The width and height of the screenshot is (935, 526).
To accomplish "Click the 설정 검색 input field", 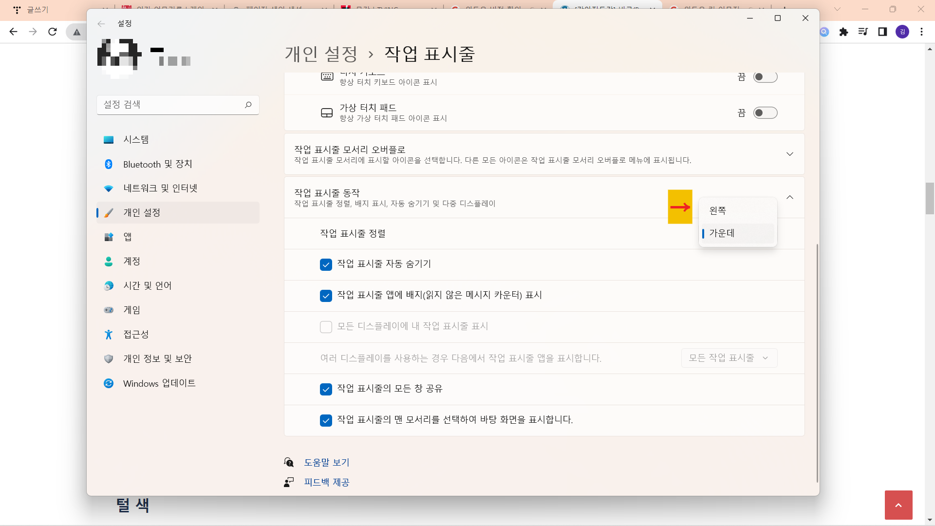I will tap(170, 105).
